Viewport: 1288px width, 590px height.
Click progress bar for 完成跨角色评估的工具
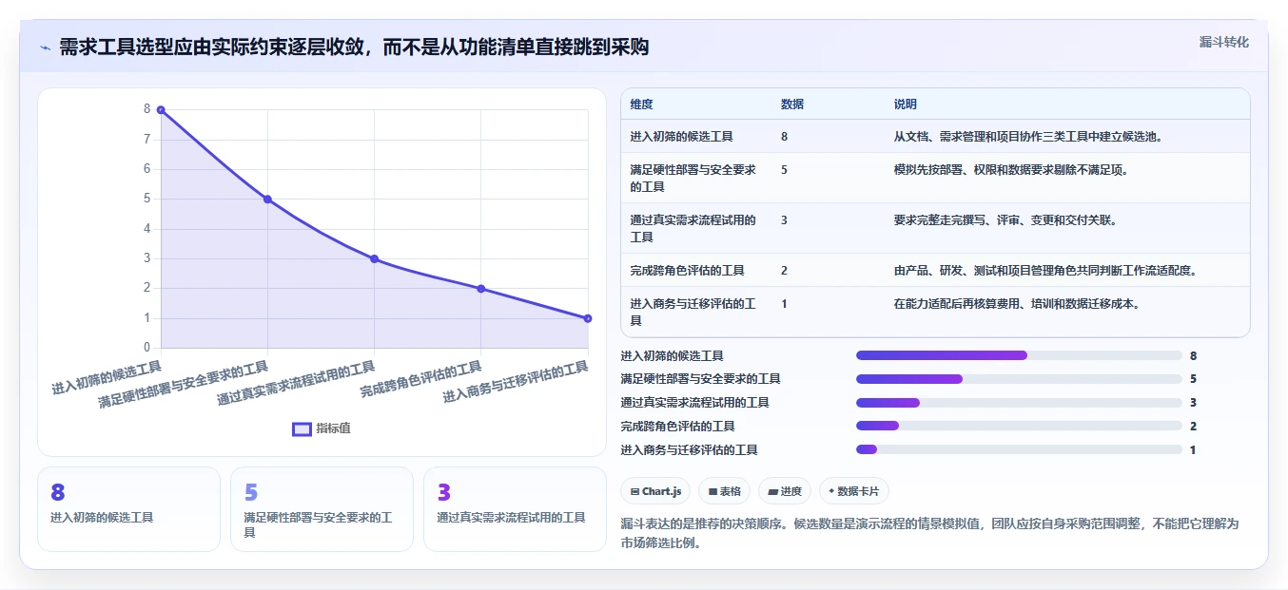tap(1019, 426)
